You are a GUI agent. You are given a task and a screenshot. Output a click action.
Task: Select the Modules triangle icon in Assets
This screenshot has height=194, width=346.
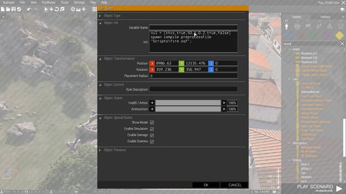(x=330, y=26)
